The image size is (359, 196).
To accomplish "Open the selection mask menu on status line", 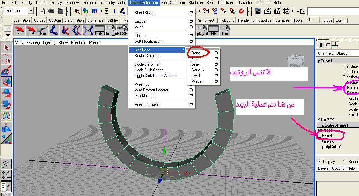I will click(x=106, y=11).
